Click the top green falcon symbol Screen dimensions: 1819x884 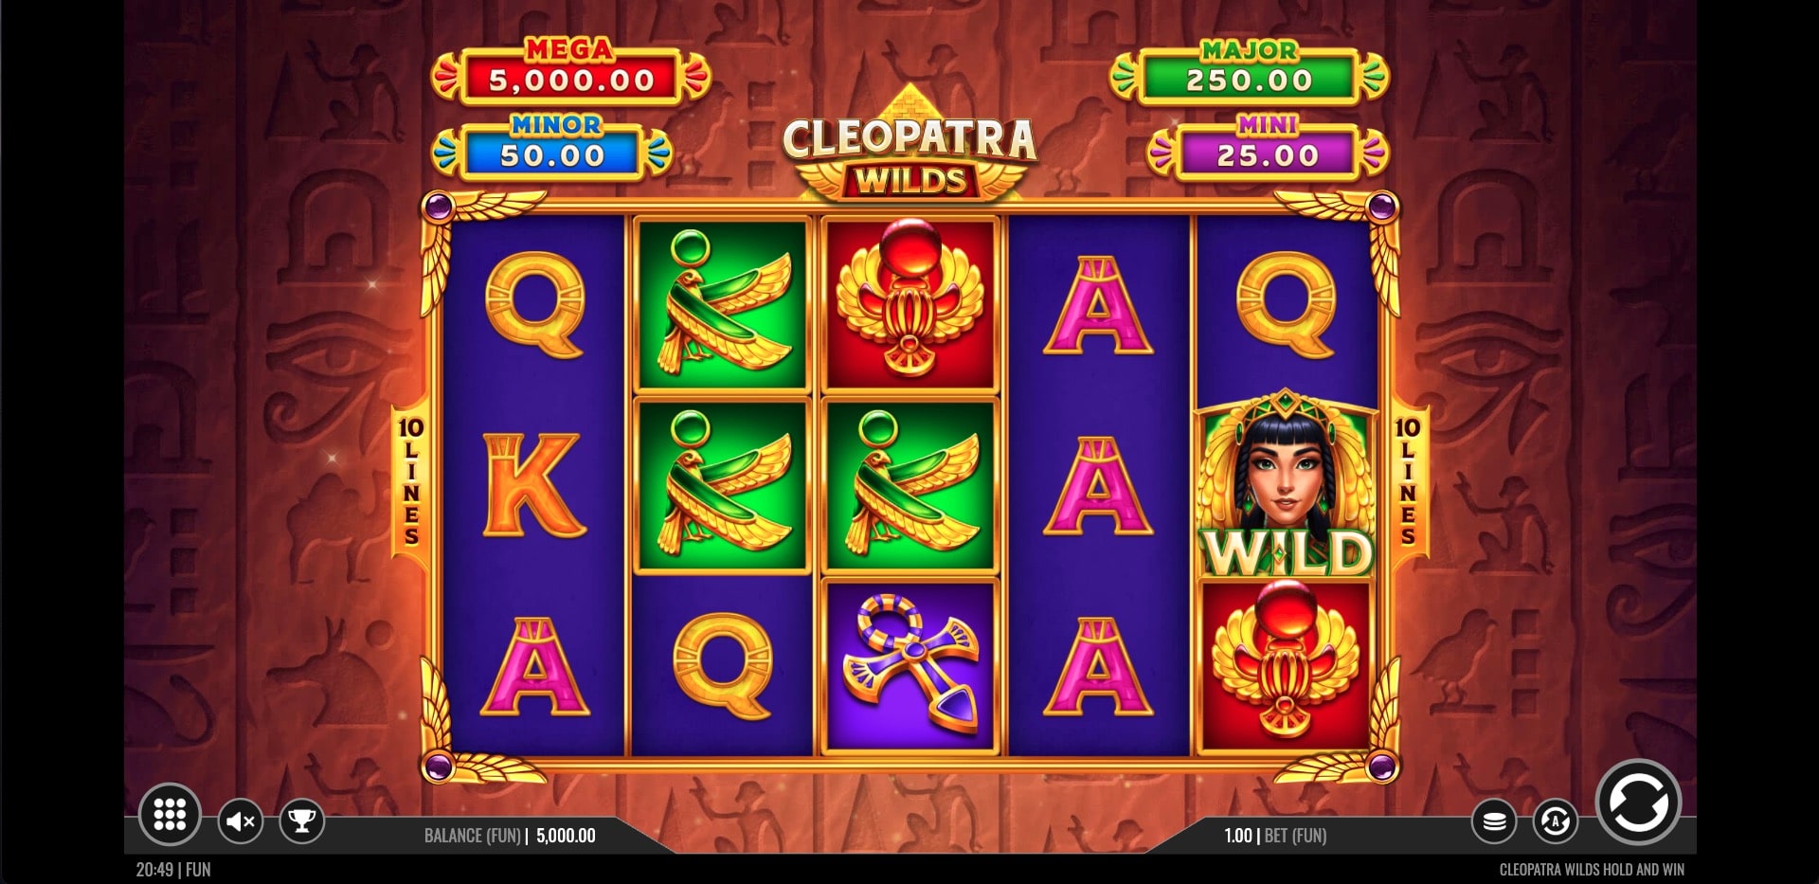(x=723, y=305)
